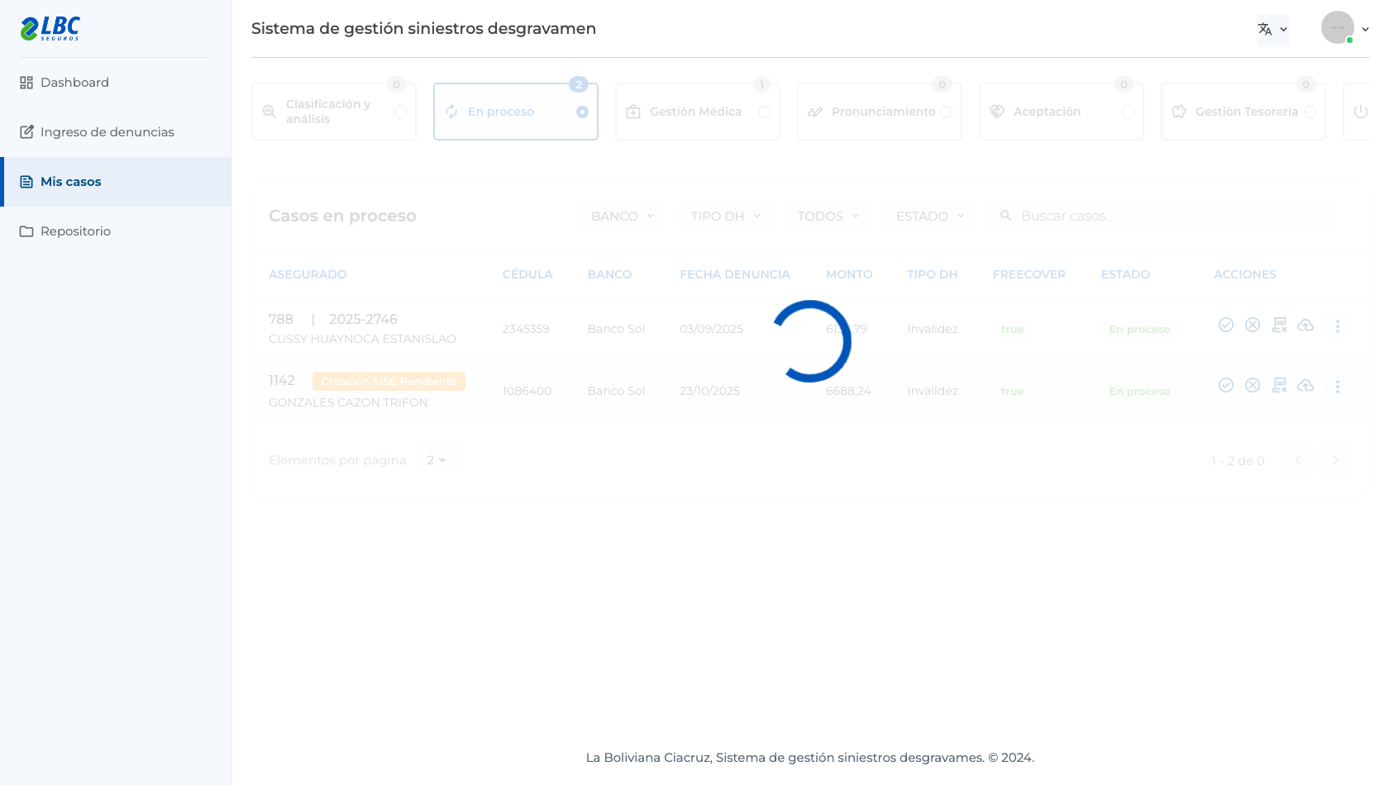
Task: Select the Clasificación y análisis radio button
Action: point(400,112)
